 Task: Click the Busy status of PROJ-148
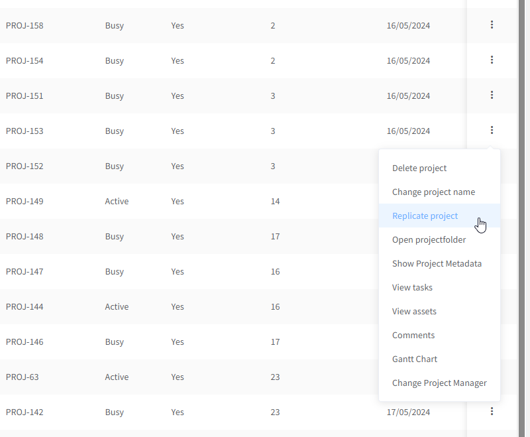114,237
